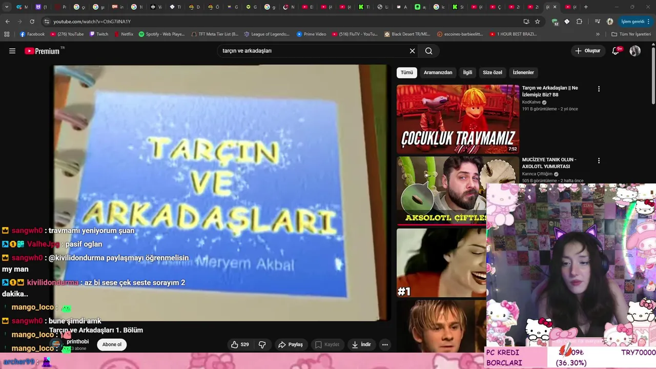Image resolution: width=656 pixels, height=369 pixels.
Task: Select the Tümü filter chip
Action: point(407,72)
